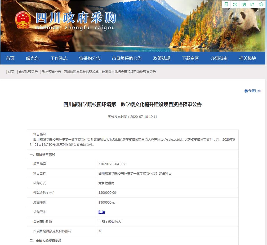
Task: Click the release time 2020-07-10 10:11
Action: click(x=144, y=117)
